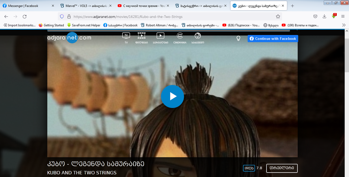349x177 pixels.
Task: Play the Kubo movie video
Action: (172, 97)
